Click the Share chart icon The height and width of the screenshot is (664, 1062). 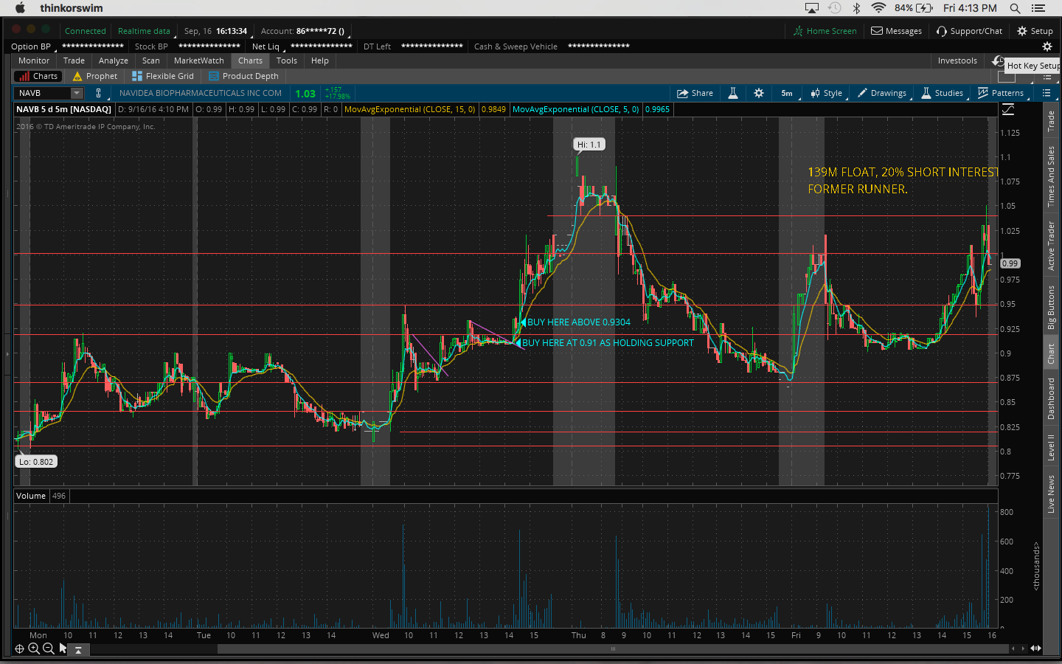tap(695, 93)
